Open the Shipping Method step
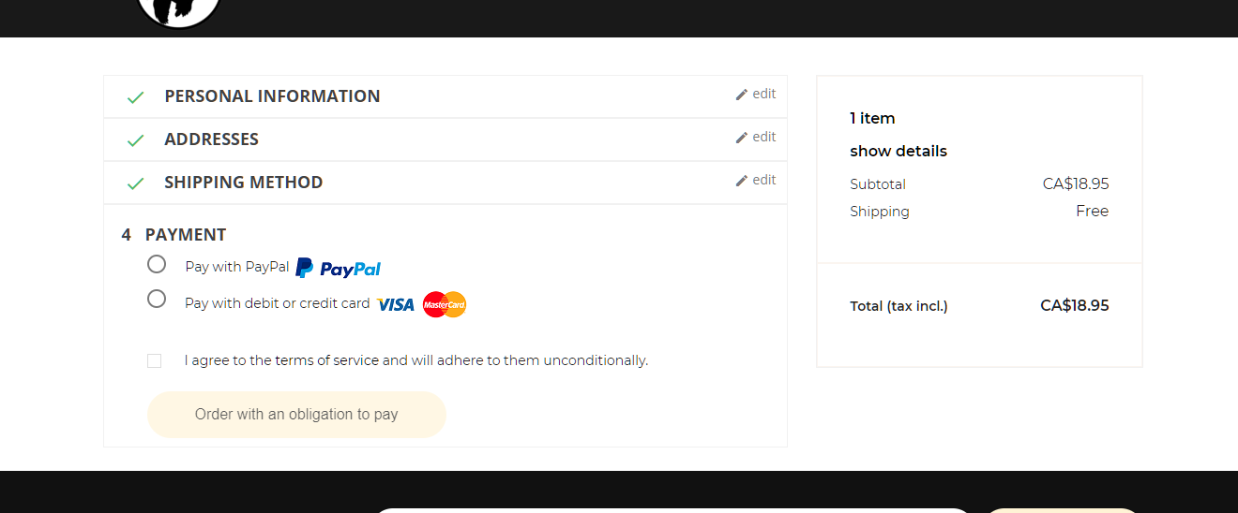Viewport: 1238px width, 513px height. click(x=243, y=183)
